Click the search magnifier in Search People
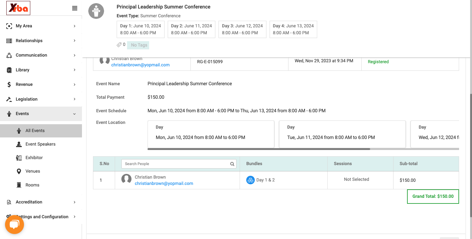The height and width of the screenshot is (239, 472). pyautogui.click(x=232, y=164)
